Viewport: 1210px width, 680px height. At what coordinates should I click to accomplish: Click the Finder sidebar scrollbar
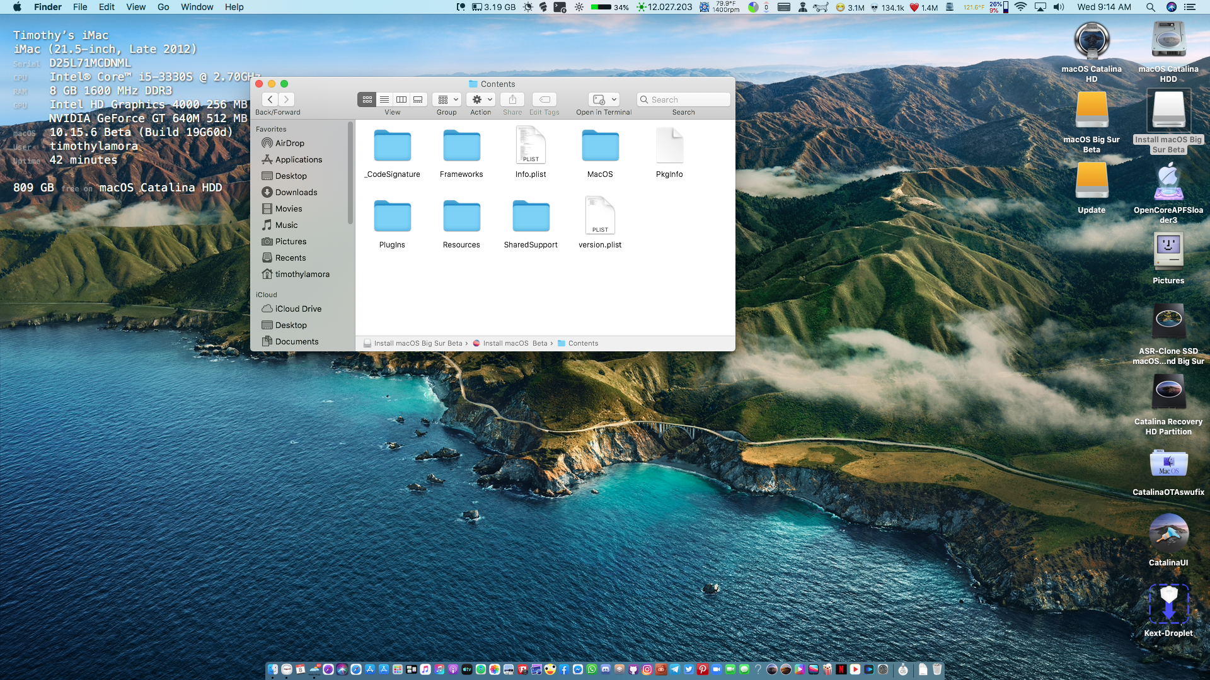[350, 173]
